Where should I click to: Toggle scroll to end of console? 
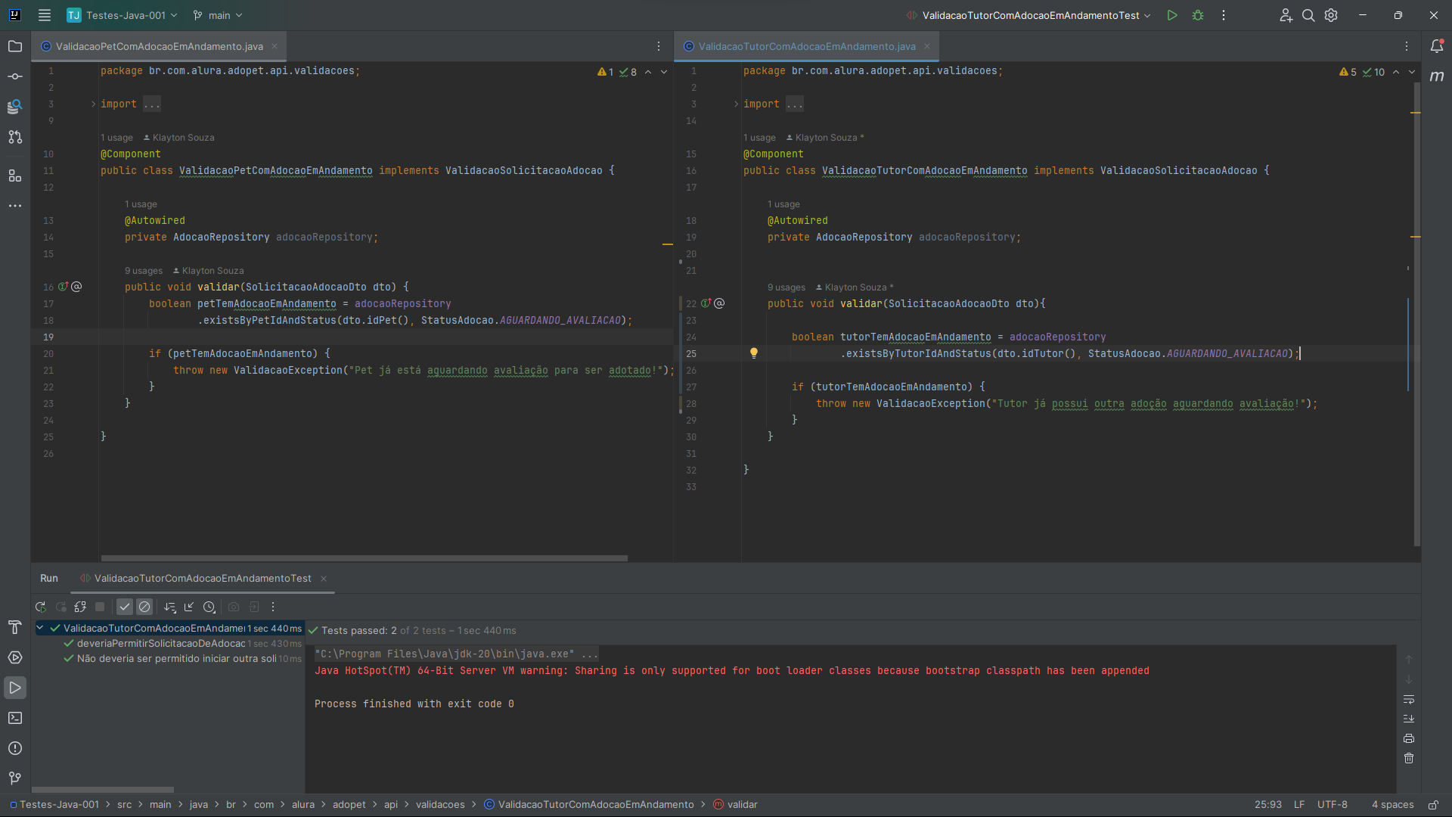click(1409, 719)
